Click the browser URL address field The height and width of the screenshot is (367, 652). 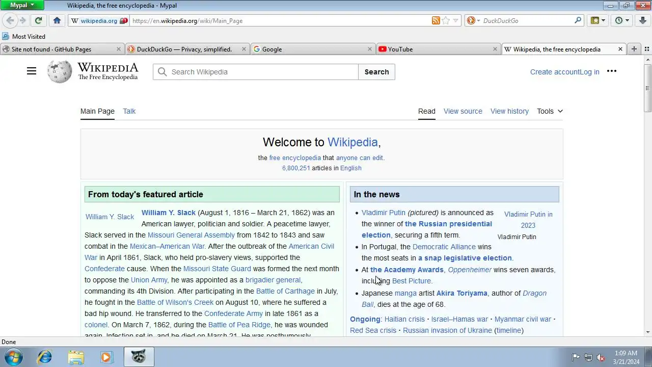280,21
